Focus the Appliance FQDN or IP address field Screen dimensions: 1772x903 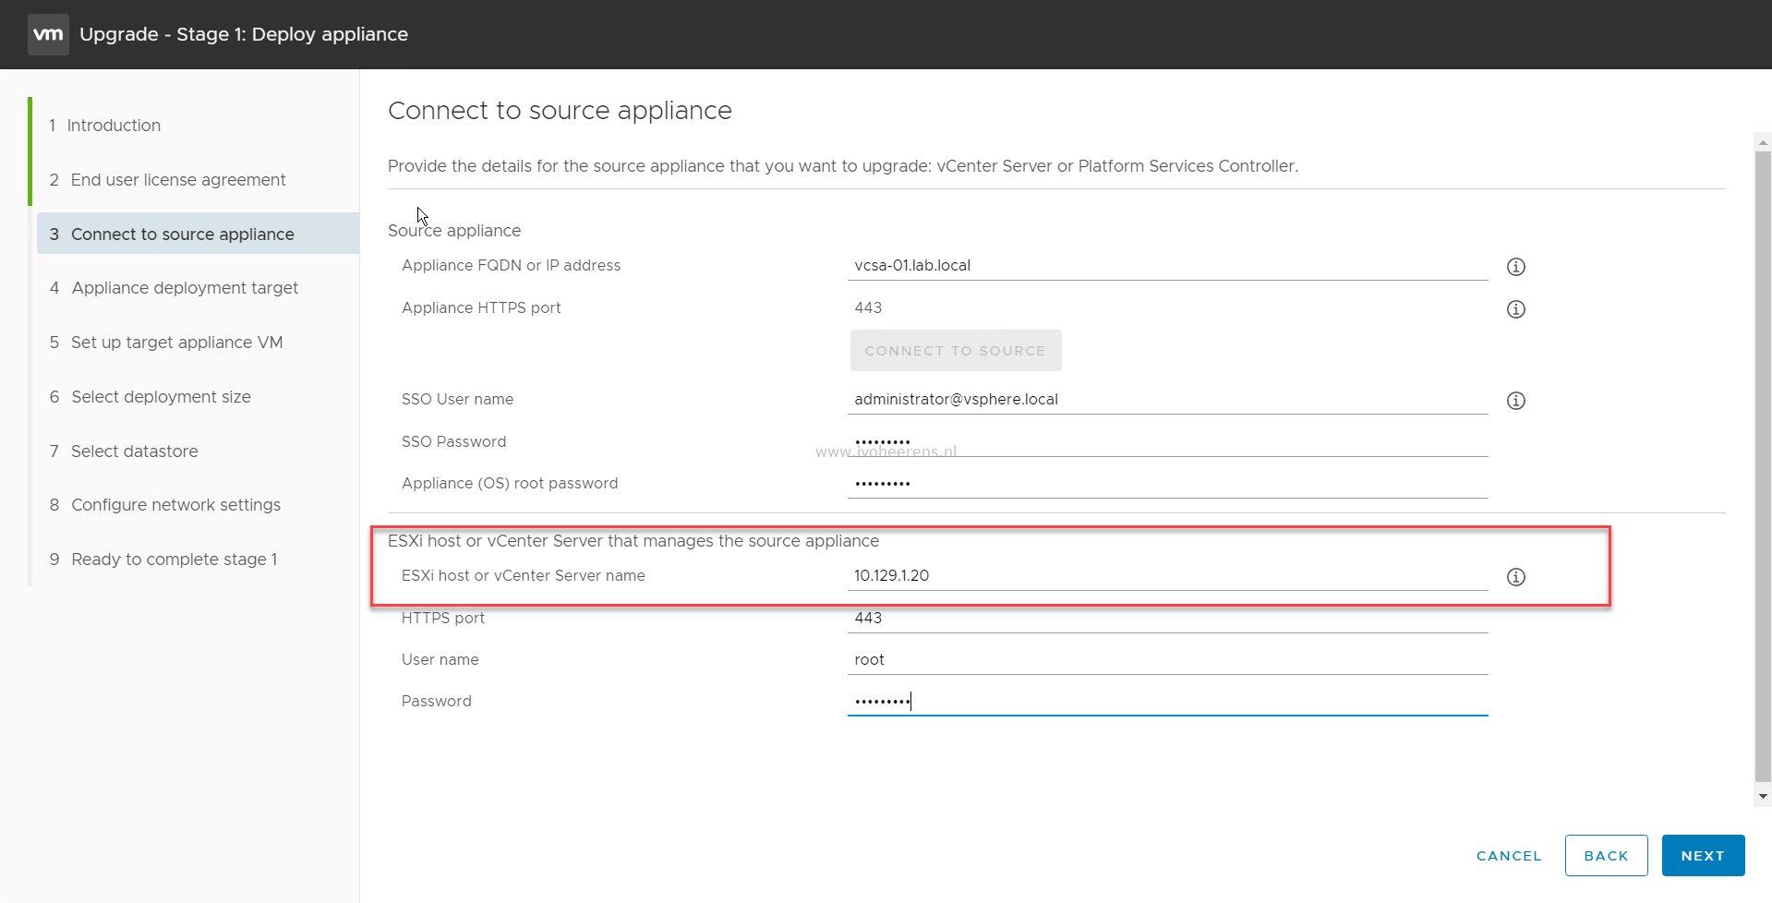point(1167,266)
